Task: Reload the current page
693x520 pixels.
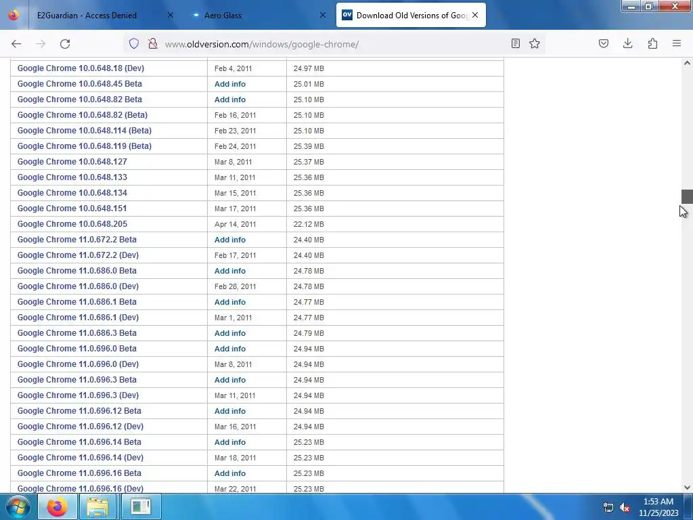Action: (x=65, y=44)
